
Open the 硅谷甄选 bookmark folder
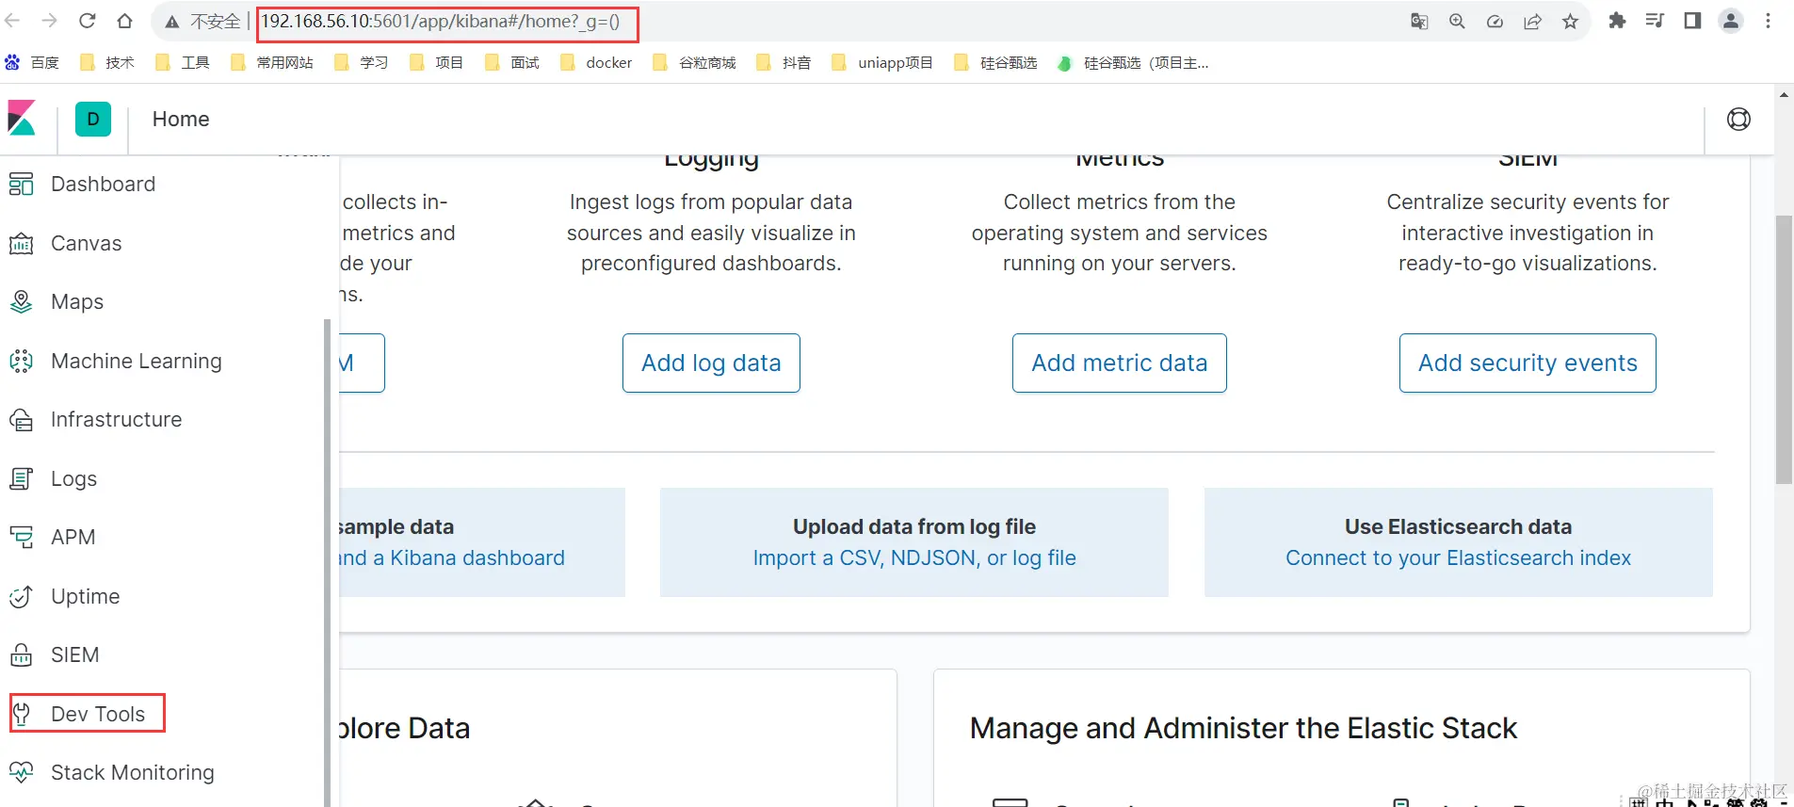coord(996,63)
